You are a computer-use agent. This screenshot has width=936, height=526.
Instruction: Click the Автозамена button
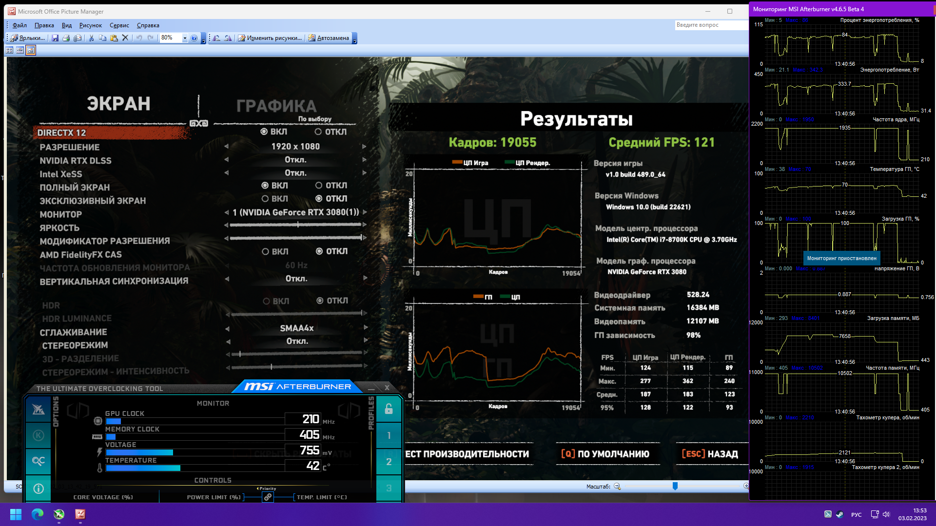coord(329,38)
